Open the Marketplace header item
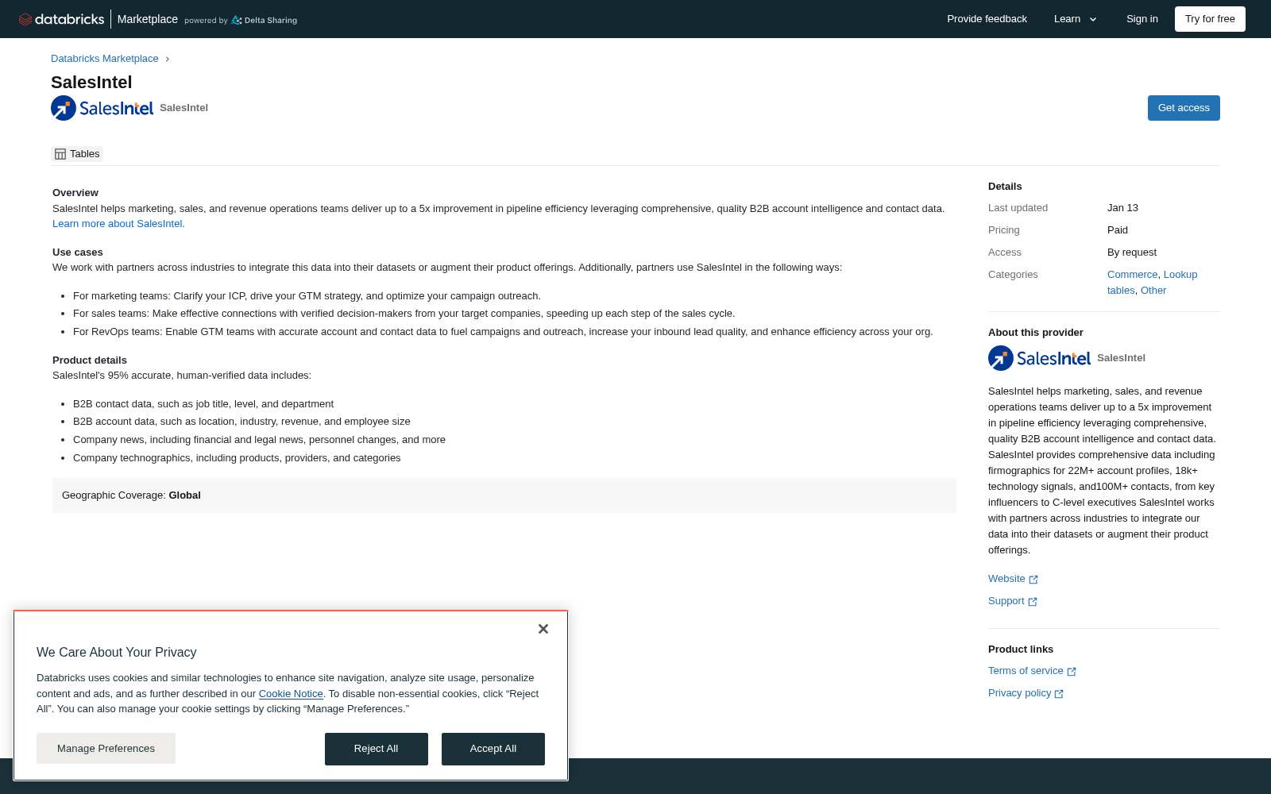 pyautogui.click(x=148, y=19)
